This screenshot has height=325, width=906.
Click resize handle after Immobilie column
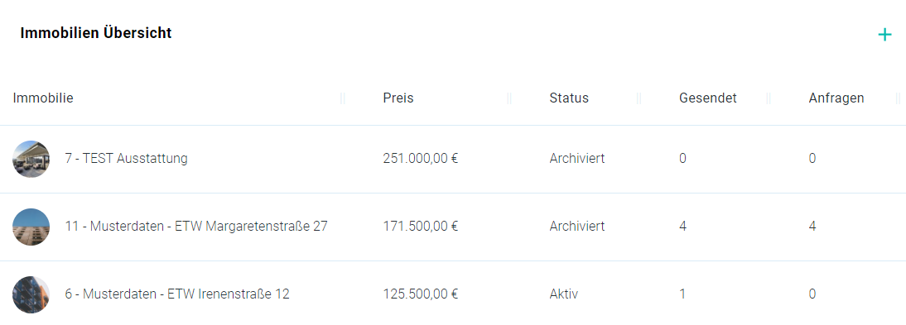343,98
